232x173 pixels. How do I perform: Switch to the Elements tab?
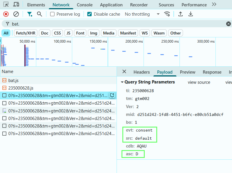tap(36, 5)
